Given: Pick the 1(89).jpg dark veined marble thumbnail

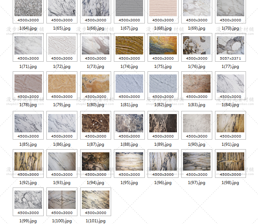Looking at the screenshot, I should coord(163,123).
